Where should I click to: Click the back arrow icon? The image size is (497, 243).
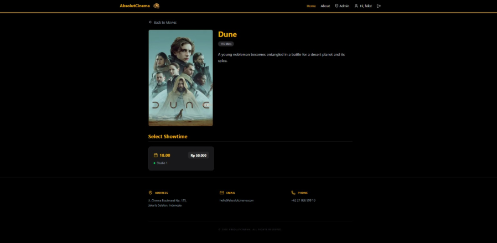[x=150, y=22]
